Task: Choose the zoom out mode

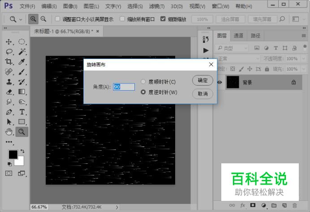Action: (43, 19)
